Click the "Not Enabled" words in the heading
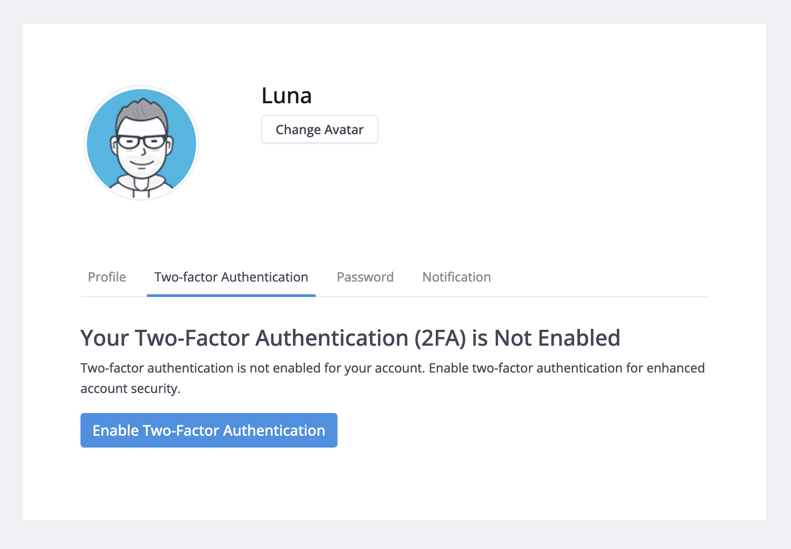791x549 pixels. [x=557, y=338]
